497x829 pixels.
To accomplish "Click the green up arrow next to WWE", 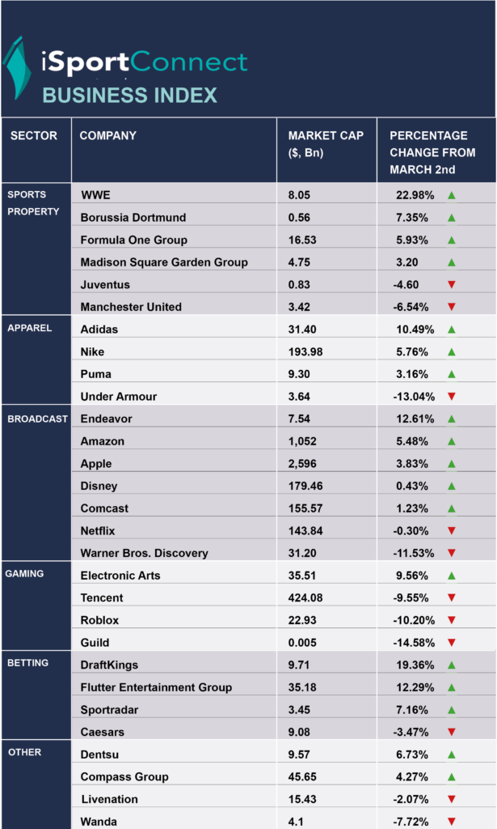I will [452, 195].
